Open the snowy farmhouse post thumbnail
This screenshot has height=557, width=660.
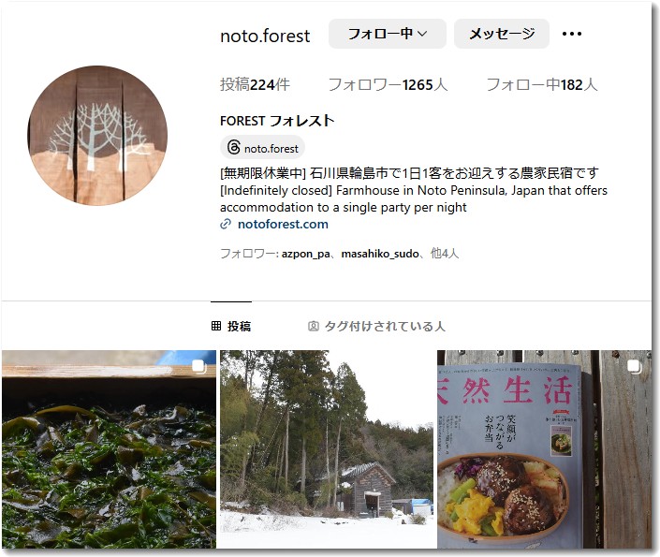[x=326, y=449]
